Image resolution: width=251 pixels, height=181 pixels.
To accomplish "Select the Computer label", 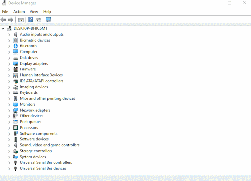I will tap(28, 52).
